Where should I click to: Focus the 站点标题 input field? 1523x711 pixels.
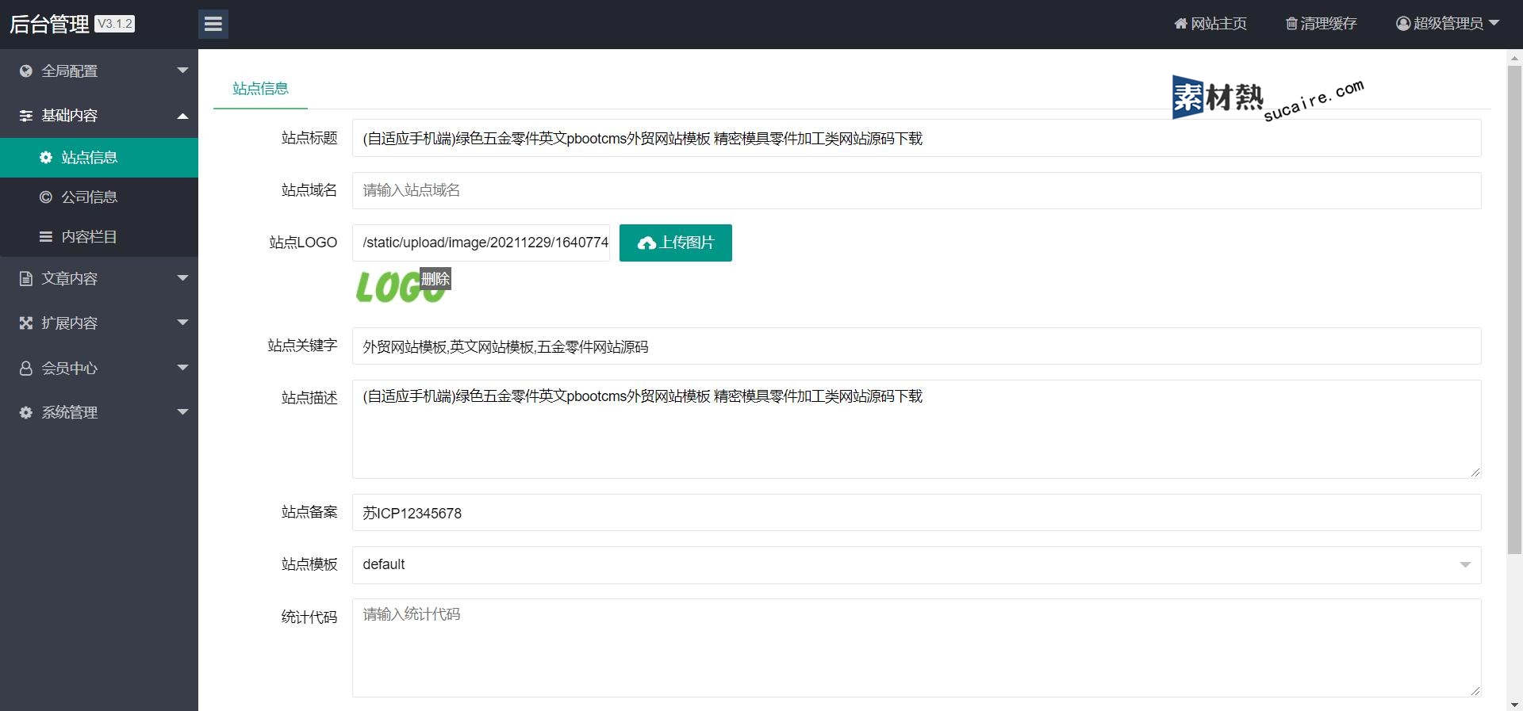[x=916, y=138]
